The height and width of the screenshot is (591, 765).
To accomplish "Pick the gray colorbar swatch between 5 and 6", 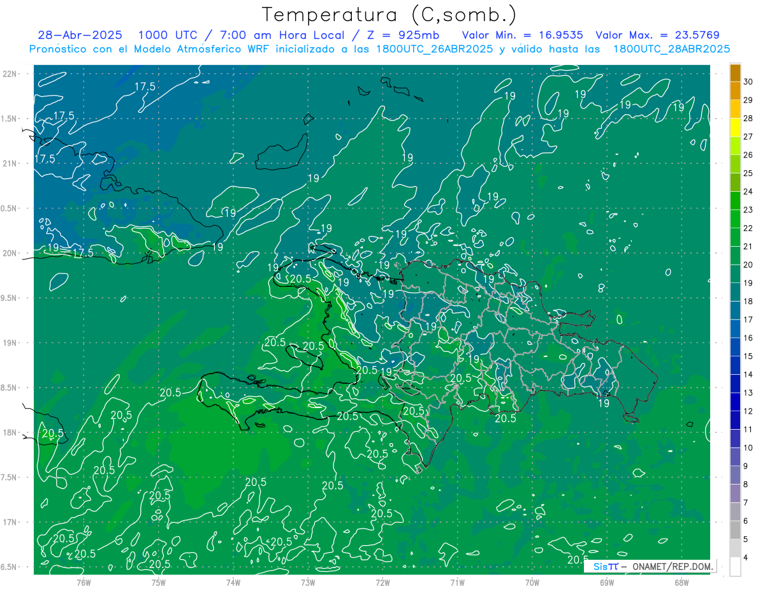I will [735, 530].
